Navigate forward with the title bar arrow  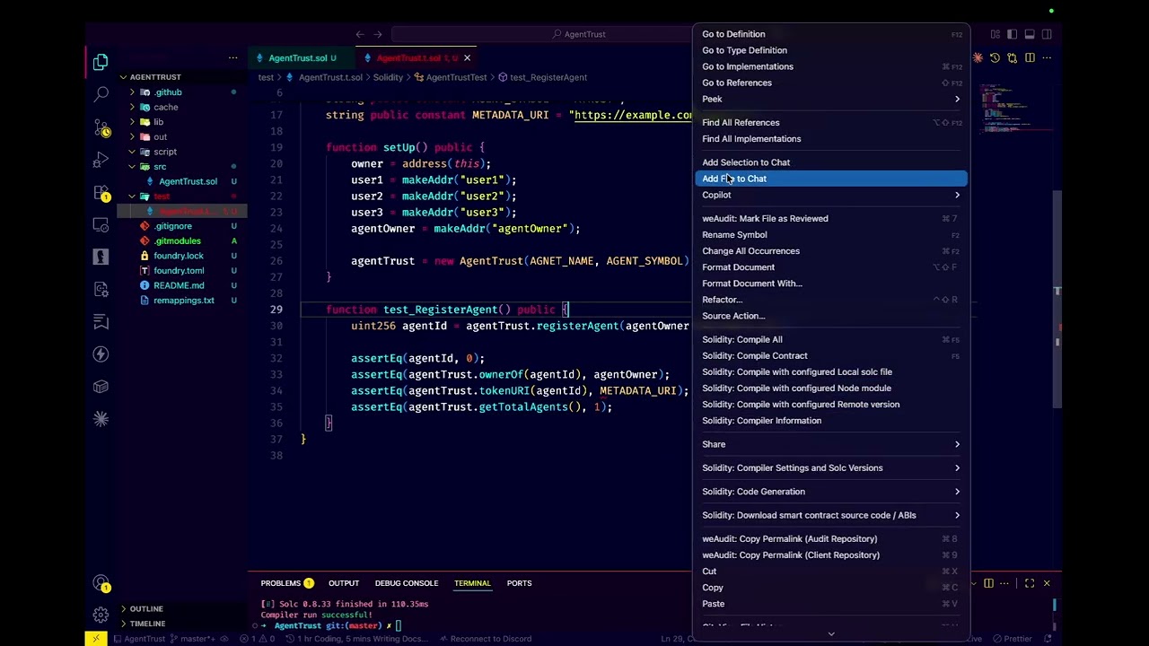(378, 34)
